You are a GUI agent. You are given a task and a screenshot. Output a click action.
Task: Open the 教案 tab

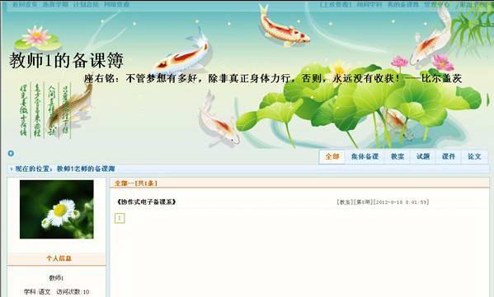(398, 156)
